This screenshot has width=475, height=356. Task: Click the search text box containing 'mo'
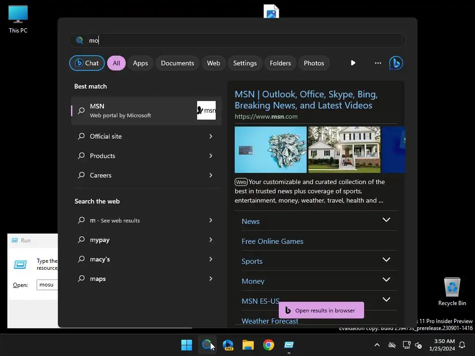tap(237, 40)
